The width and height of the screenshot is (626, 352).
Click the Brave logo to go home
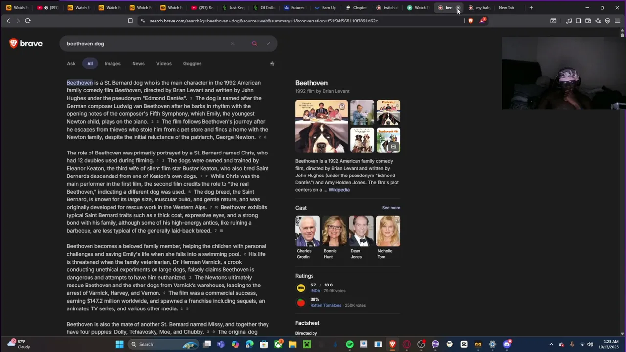click(26, 44)
